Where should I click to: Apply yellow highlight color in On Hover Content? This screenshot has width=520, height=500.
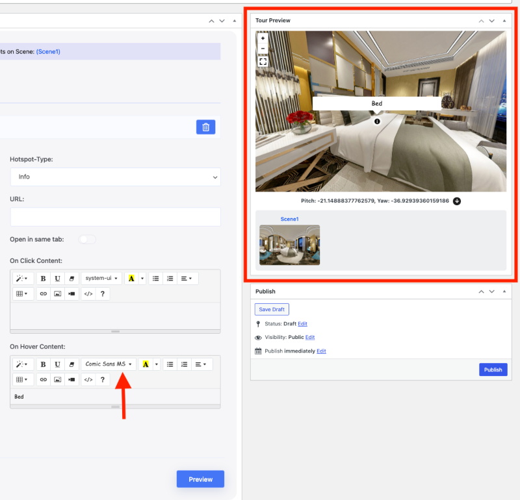click(146, 364)
